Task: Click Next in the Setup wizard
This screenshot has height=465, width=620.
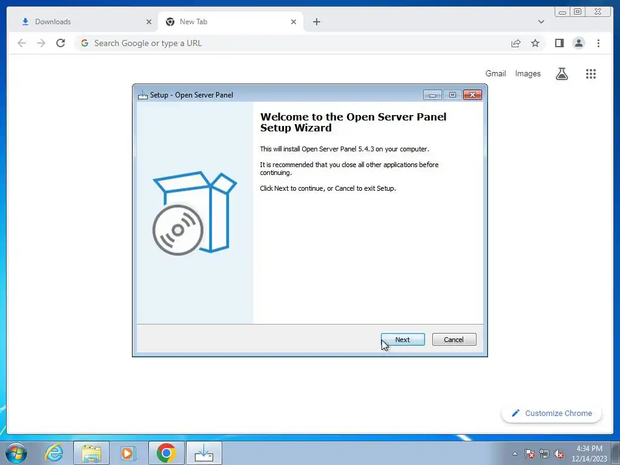Action: click(x=403, y=339)
